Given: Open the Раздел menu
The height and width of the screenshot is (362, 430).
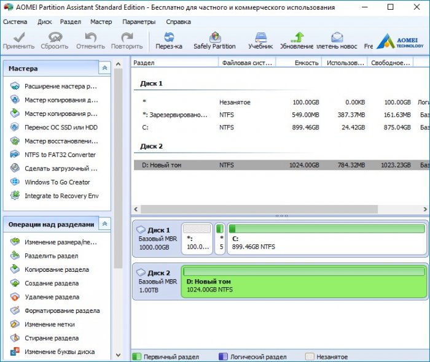Looking at the screenshot, I should tap(71, 22).
